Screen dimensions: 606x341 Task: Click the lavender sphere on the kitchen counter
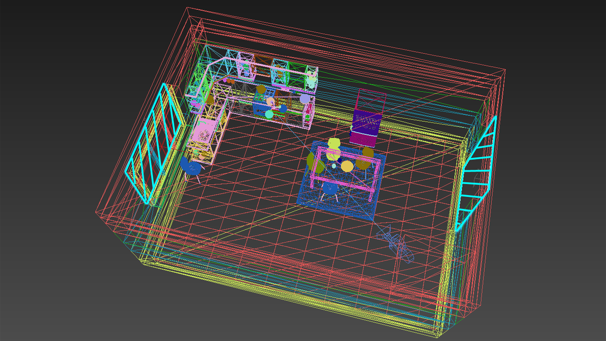[305, 99]
